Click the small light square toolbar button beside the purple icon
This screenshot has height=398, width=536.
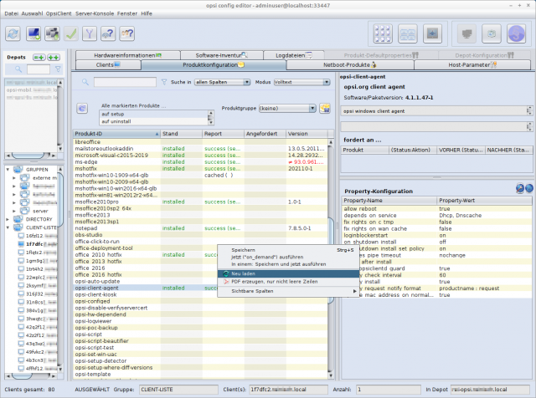click(x=492, y=33)
